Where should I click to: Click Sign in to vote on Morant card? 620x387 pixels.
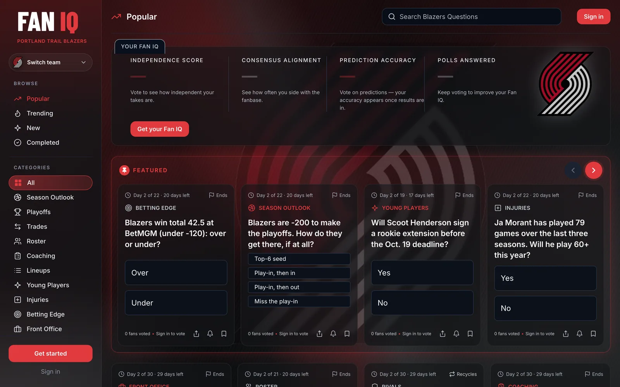coord(540,334)
